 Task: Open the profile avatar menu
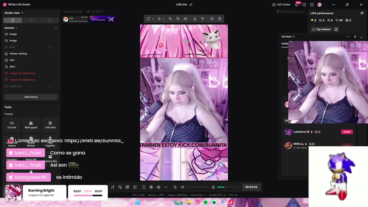pyautogui.click(x=319, y=5)
